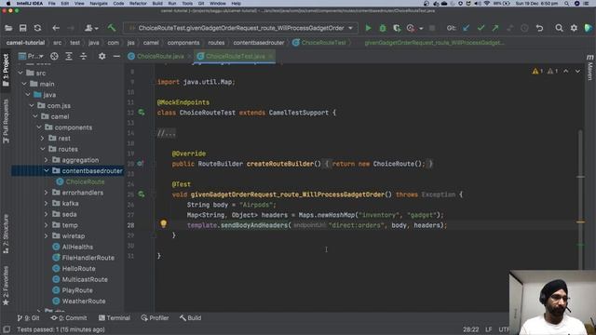This screenshot has height=335, width=596.
Task: Expand the kafka folder
Action: click(47, 204)
